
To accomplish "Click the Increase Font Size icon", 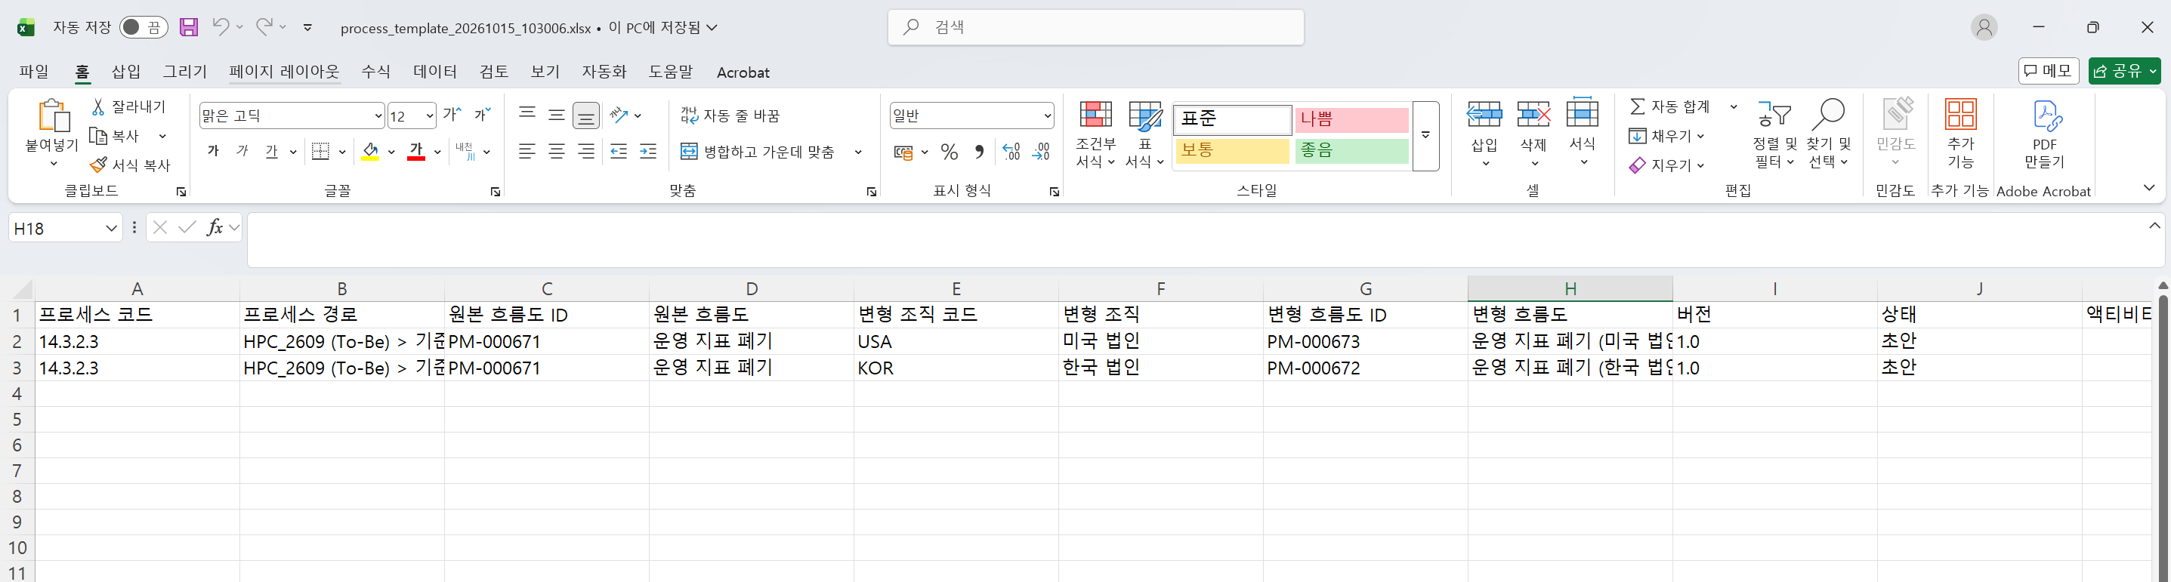I will pyautogui.click(x=452, y=115).
